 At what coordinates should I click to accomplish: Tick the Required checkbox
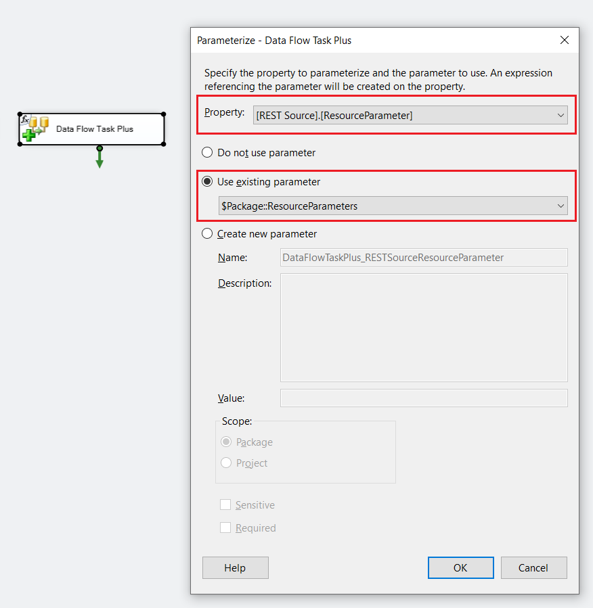[225, 528]
